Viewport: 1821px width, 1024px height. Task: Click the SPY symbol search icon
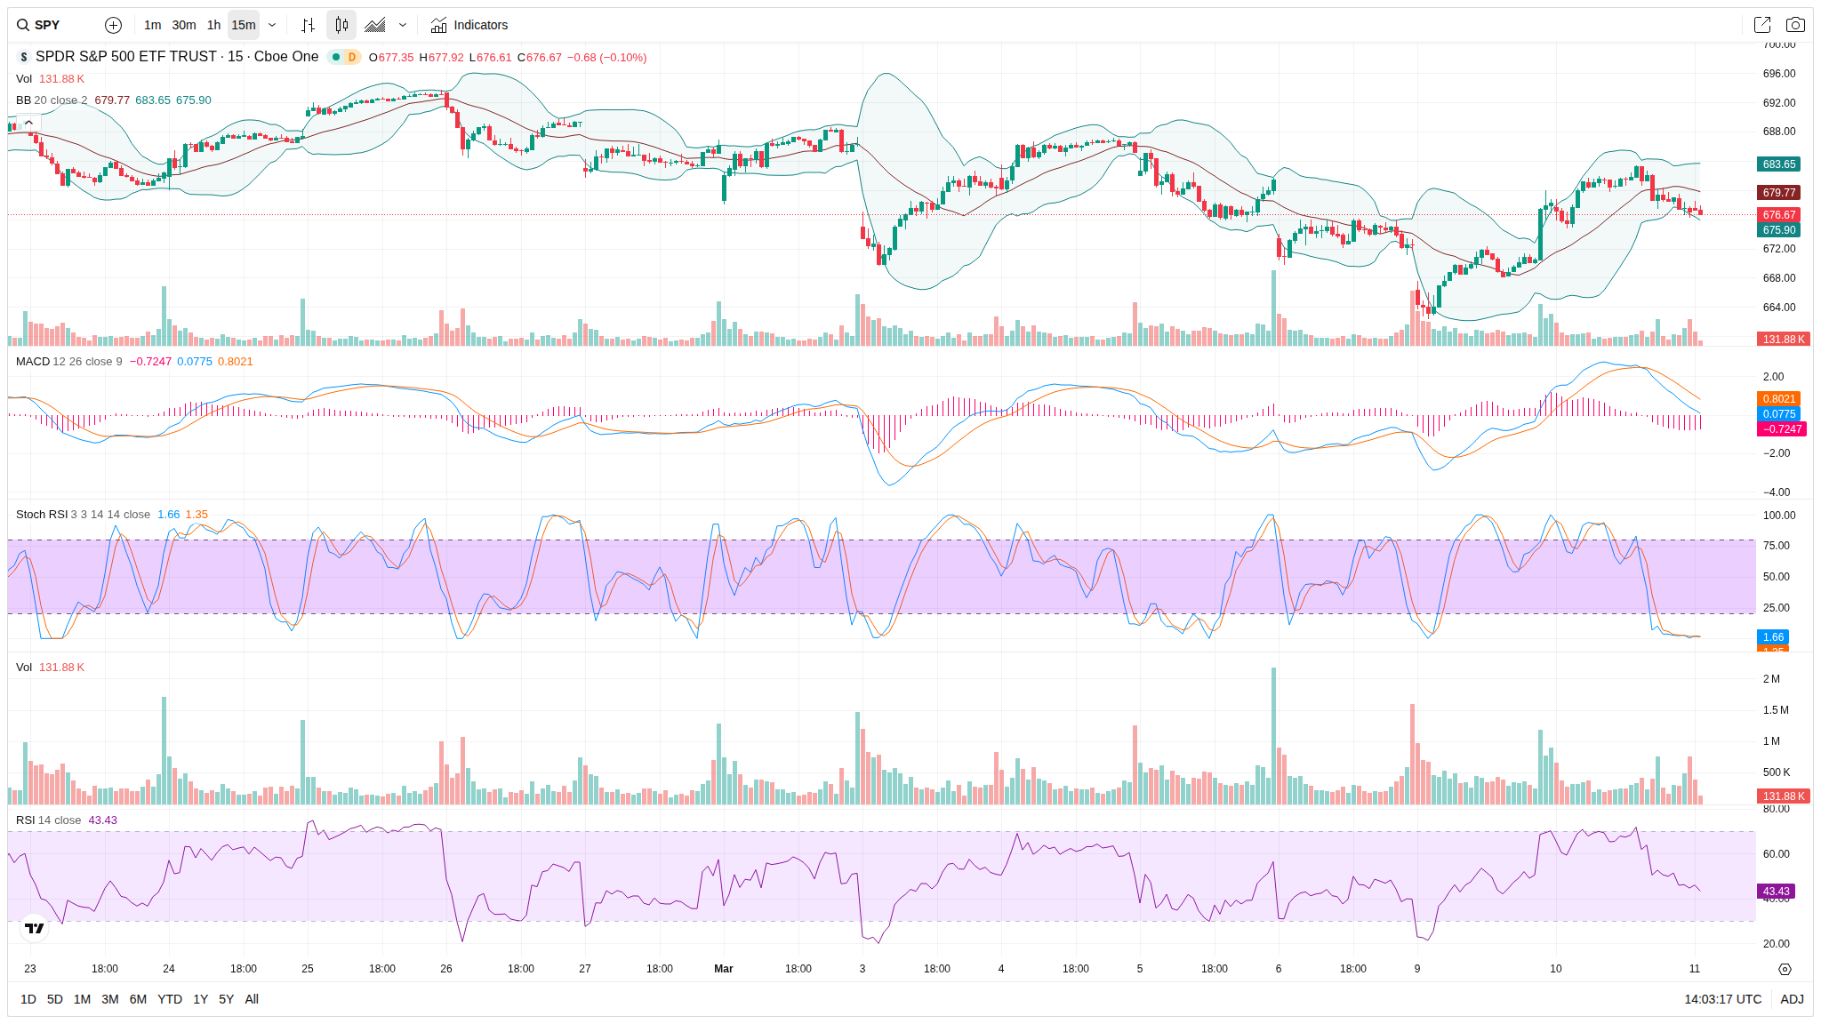coord(23,25)
